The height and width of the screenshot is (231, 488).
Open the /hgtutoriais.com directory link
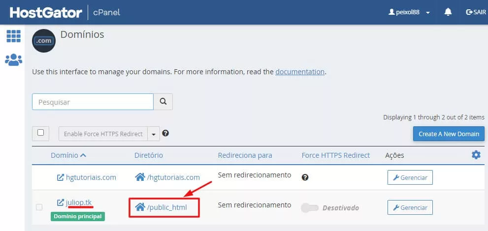click(x=173, y=177)
